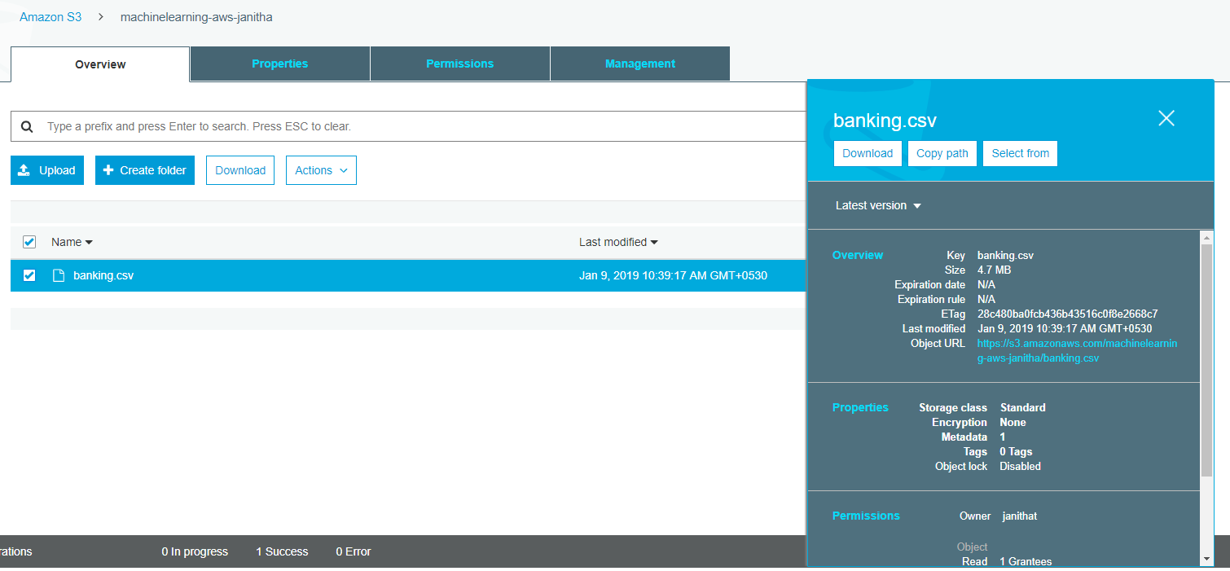Click the details panel scrollbar thumb
The width and height of the screenshot is (1230, 571).
pyautogui.click(x=1206, y=358)
